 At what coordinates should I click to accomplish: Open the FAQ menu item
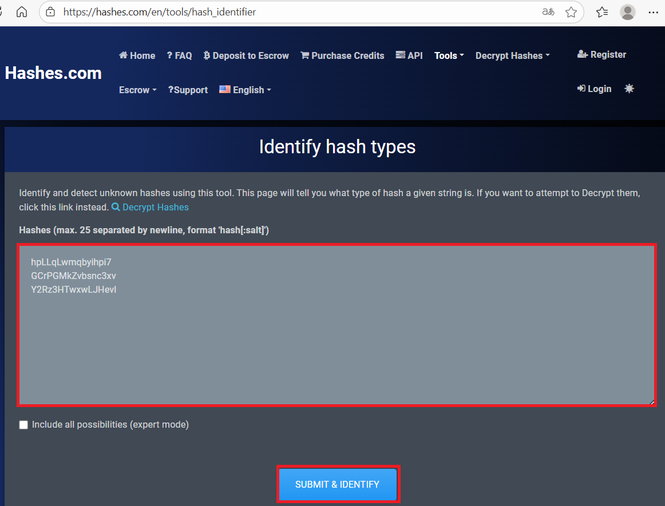pyautogui.click(x=179, y=55)
